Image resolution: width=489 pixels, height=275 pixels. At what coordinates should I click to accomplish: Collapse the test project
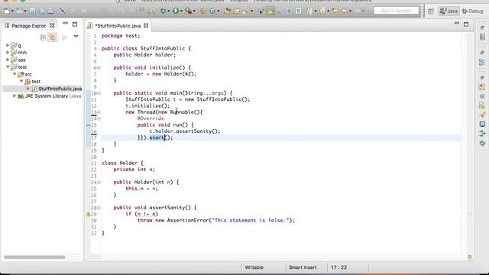pyautogui.click(x=8, y=67)
